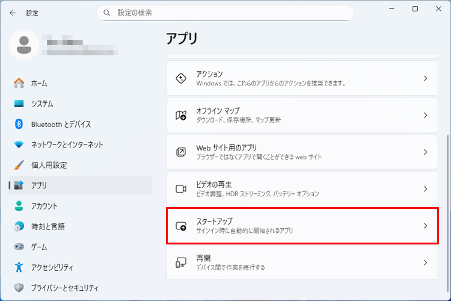Click the Offline Maps (オフライン マップ) icon
The image size is (451, 301).
point(181,115)
